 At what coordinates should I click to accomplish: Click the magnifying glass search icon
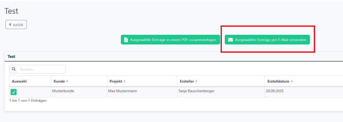14,69
